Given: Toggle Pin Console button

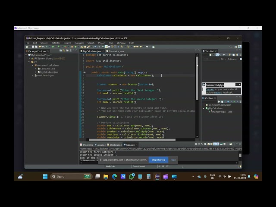Looking at the screenshot, I should click(x=221, y=144).
